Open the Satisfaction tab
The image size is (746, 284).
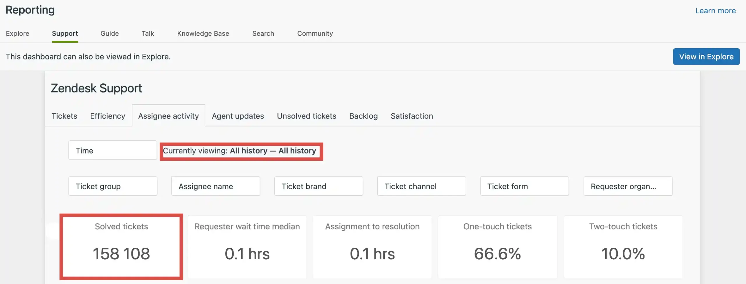coord(412,116)
